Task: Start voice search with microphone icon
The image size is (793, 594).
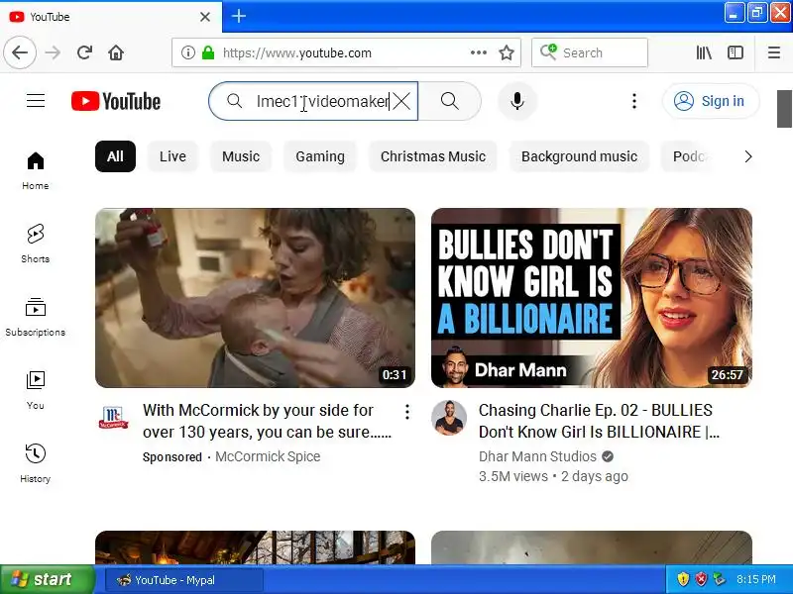Action: 516,101
